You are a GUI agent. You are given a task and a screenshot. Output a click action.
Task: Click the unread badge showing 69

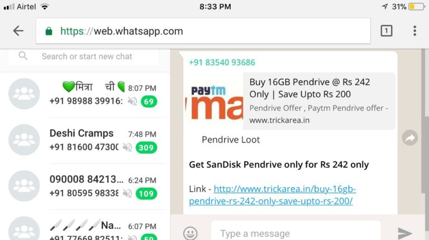click(149, 101)
